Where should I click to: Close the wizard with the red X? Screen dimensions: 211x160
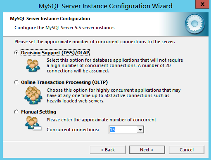[202, 4]
